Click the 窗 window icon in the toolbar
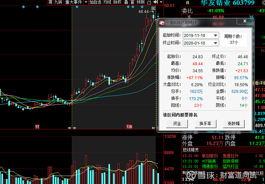The height and width of the screenshot is (184, 265). click(x=133, y=2)
